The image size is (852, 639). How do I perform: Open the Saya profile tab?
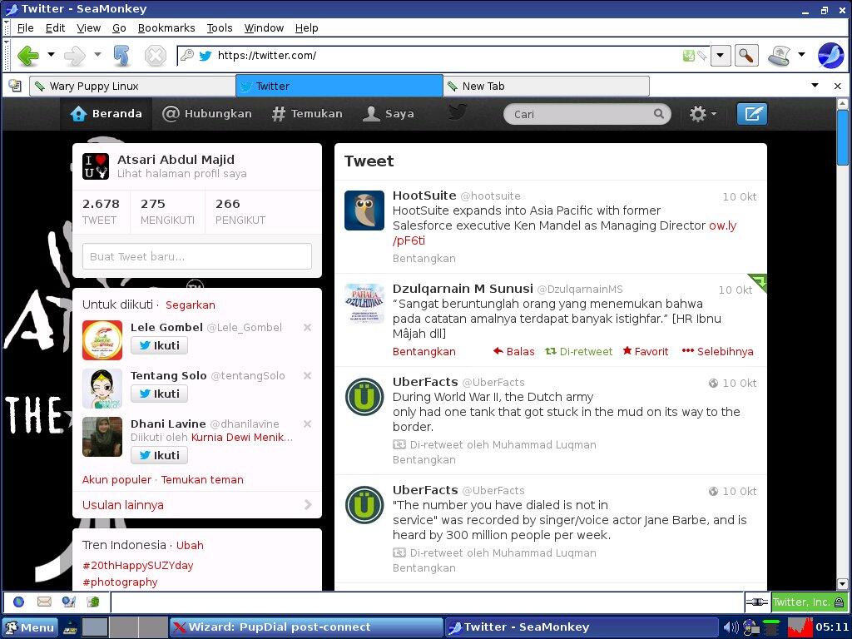389,113
